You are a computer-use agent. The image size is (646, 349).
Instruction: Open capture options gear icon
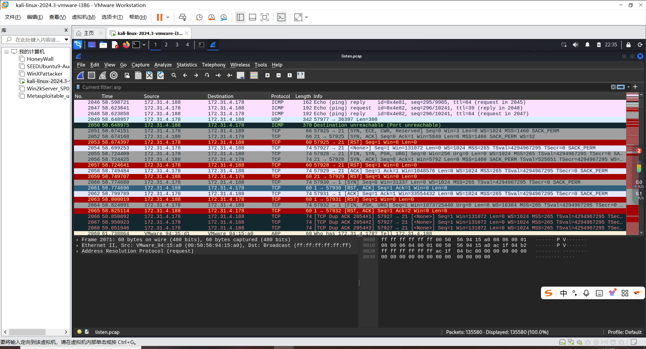tap(114, 76)
